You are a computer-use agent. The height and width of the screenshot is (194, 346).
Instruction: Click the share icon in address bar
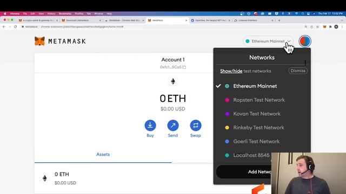point(311,27)
